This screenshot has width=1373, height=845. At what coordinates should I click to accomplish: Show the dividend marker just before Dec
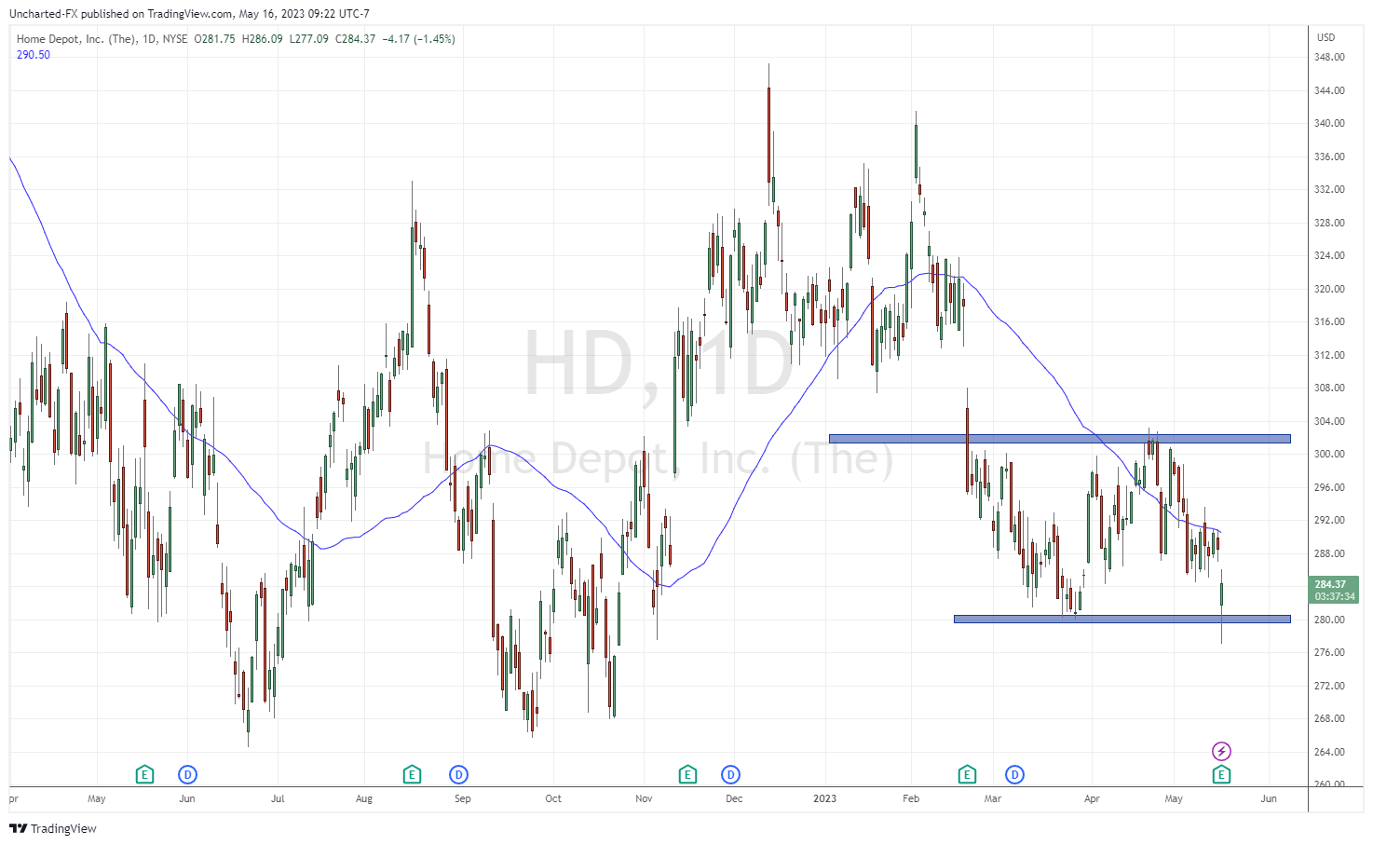(x=731, y=774)
